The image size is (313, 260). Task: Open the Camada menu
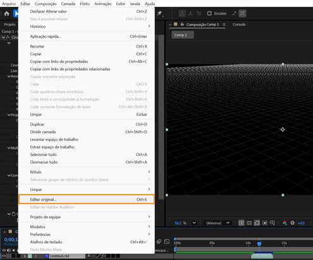coord(68,4)
